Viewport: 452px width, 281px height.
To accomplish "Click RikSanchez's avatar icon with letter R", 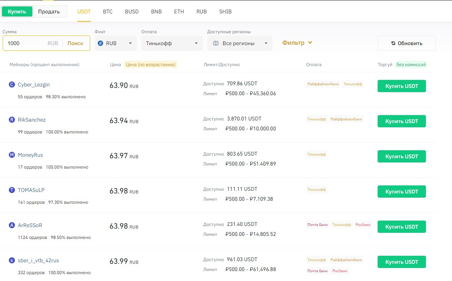I will (x=12, y=120).
